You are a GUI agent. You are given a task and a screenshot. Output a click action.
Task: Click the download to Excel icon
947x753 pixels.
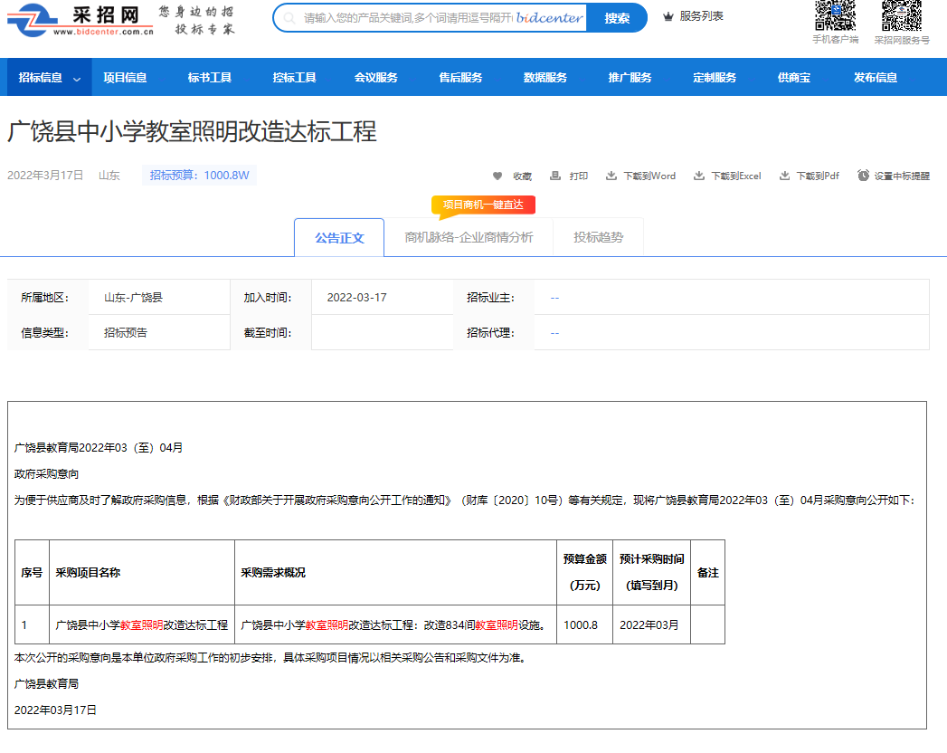click(x=699, y=176)
